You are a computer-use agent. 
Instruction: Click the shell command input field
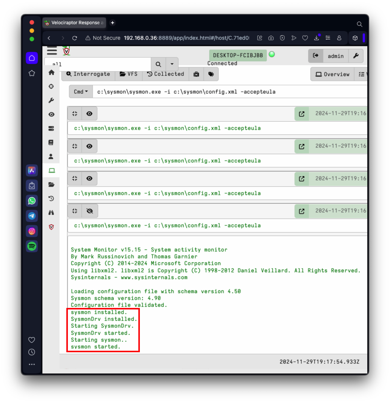[x=230, y=92]
